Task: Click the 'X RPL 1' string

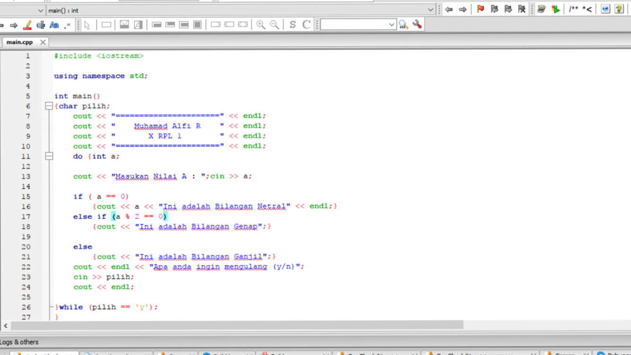Action: point(165,136)
